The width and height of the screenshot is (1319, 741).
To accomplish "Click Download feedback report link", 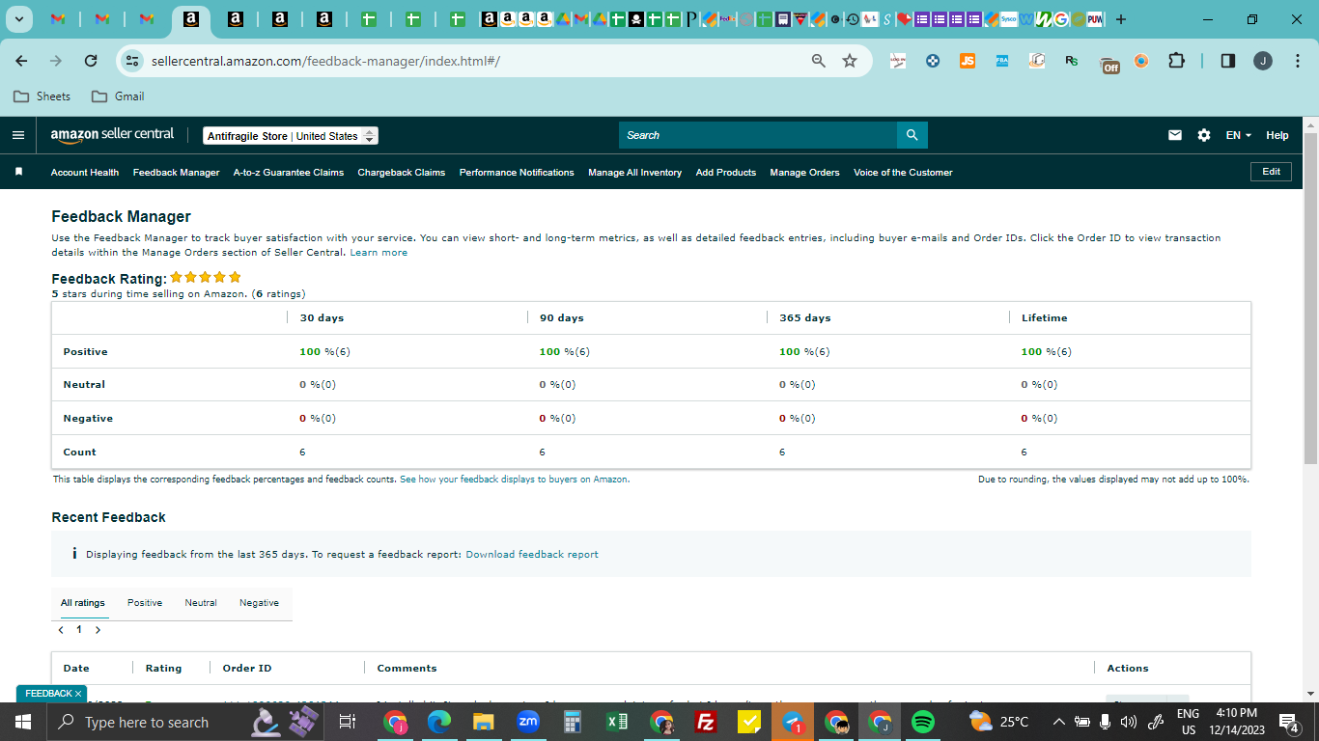I will 532,555.
